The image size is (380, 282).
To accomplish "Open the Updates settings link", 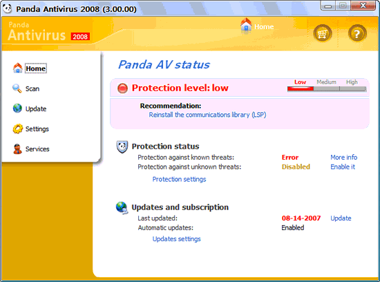I will tap(176, 239).
